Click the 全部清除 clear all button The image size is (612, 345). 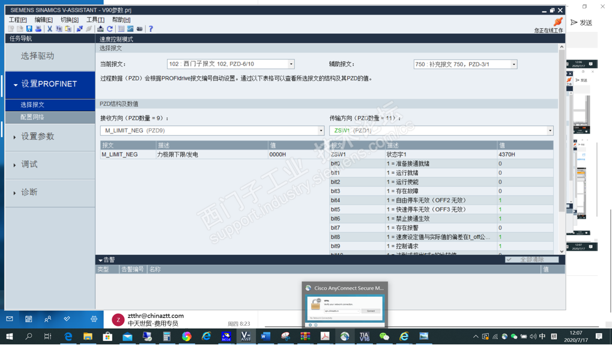(x=532, y=260)
